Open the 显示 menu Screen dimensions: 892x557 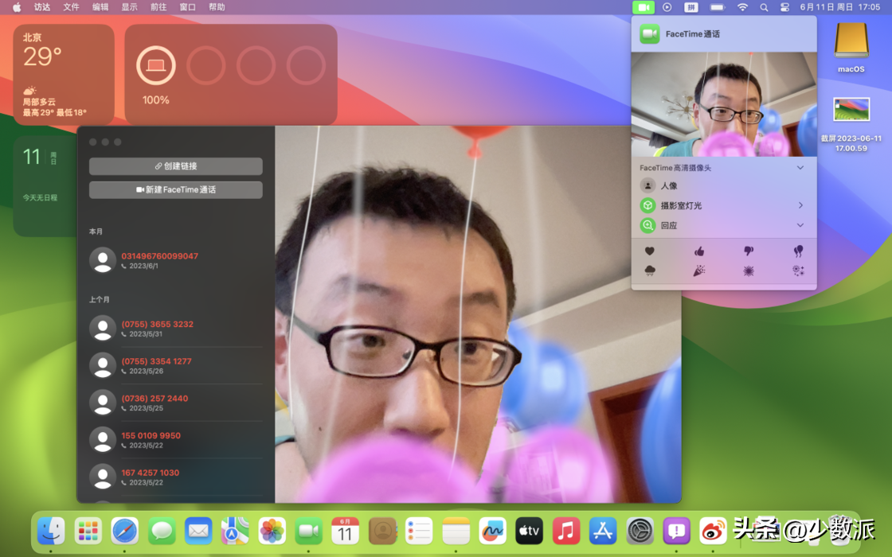tap(129, 7)
